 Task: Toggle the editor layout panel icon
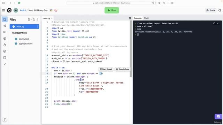click(130, 18)
